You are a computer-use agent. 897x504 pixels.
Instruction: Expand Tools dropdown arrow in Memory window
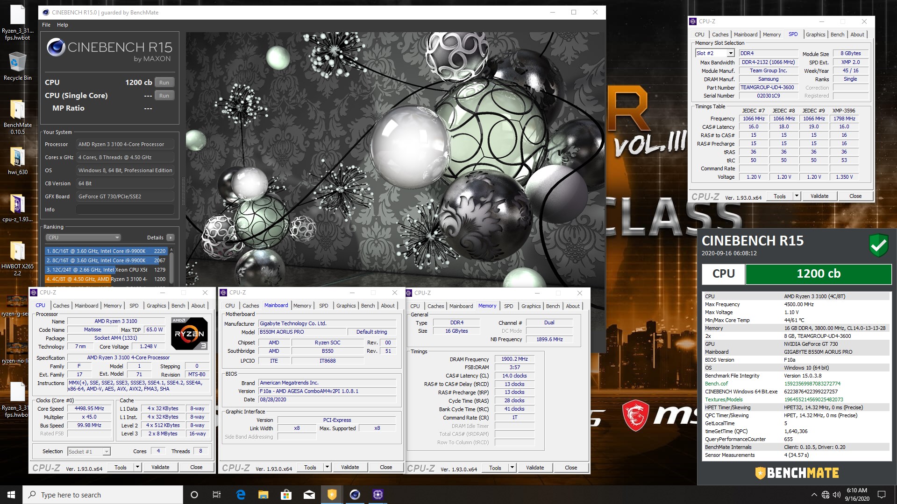click(512, 468)
